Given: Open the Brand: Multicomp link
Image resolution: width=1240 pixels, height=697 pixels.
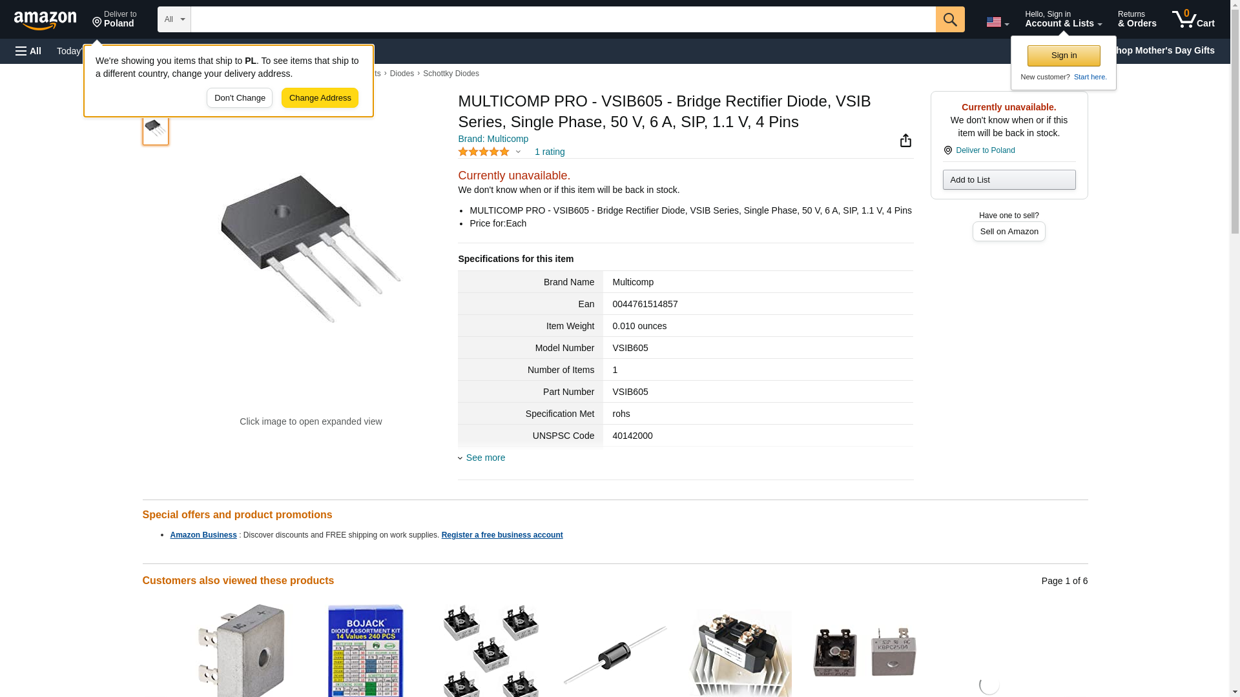Looking at the screenshot, I should point(493,139).
